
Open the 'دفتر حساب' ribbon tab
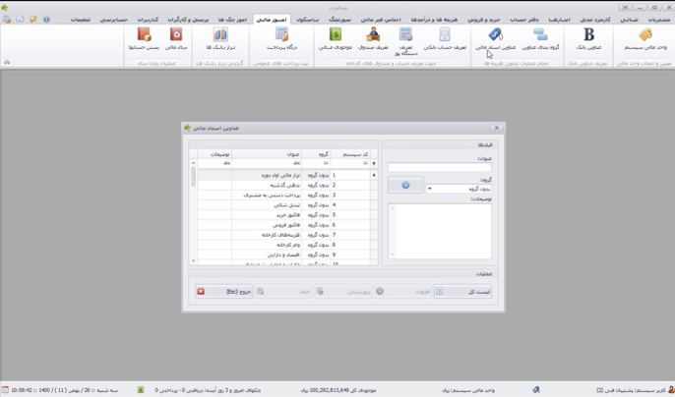click(x=523, y=20)
